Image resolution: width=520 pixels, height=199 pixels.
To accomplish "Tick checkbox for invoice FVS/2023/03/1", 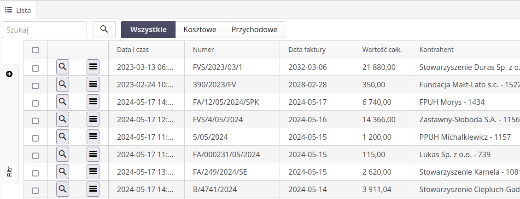I will point(35,68).
